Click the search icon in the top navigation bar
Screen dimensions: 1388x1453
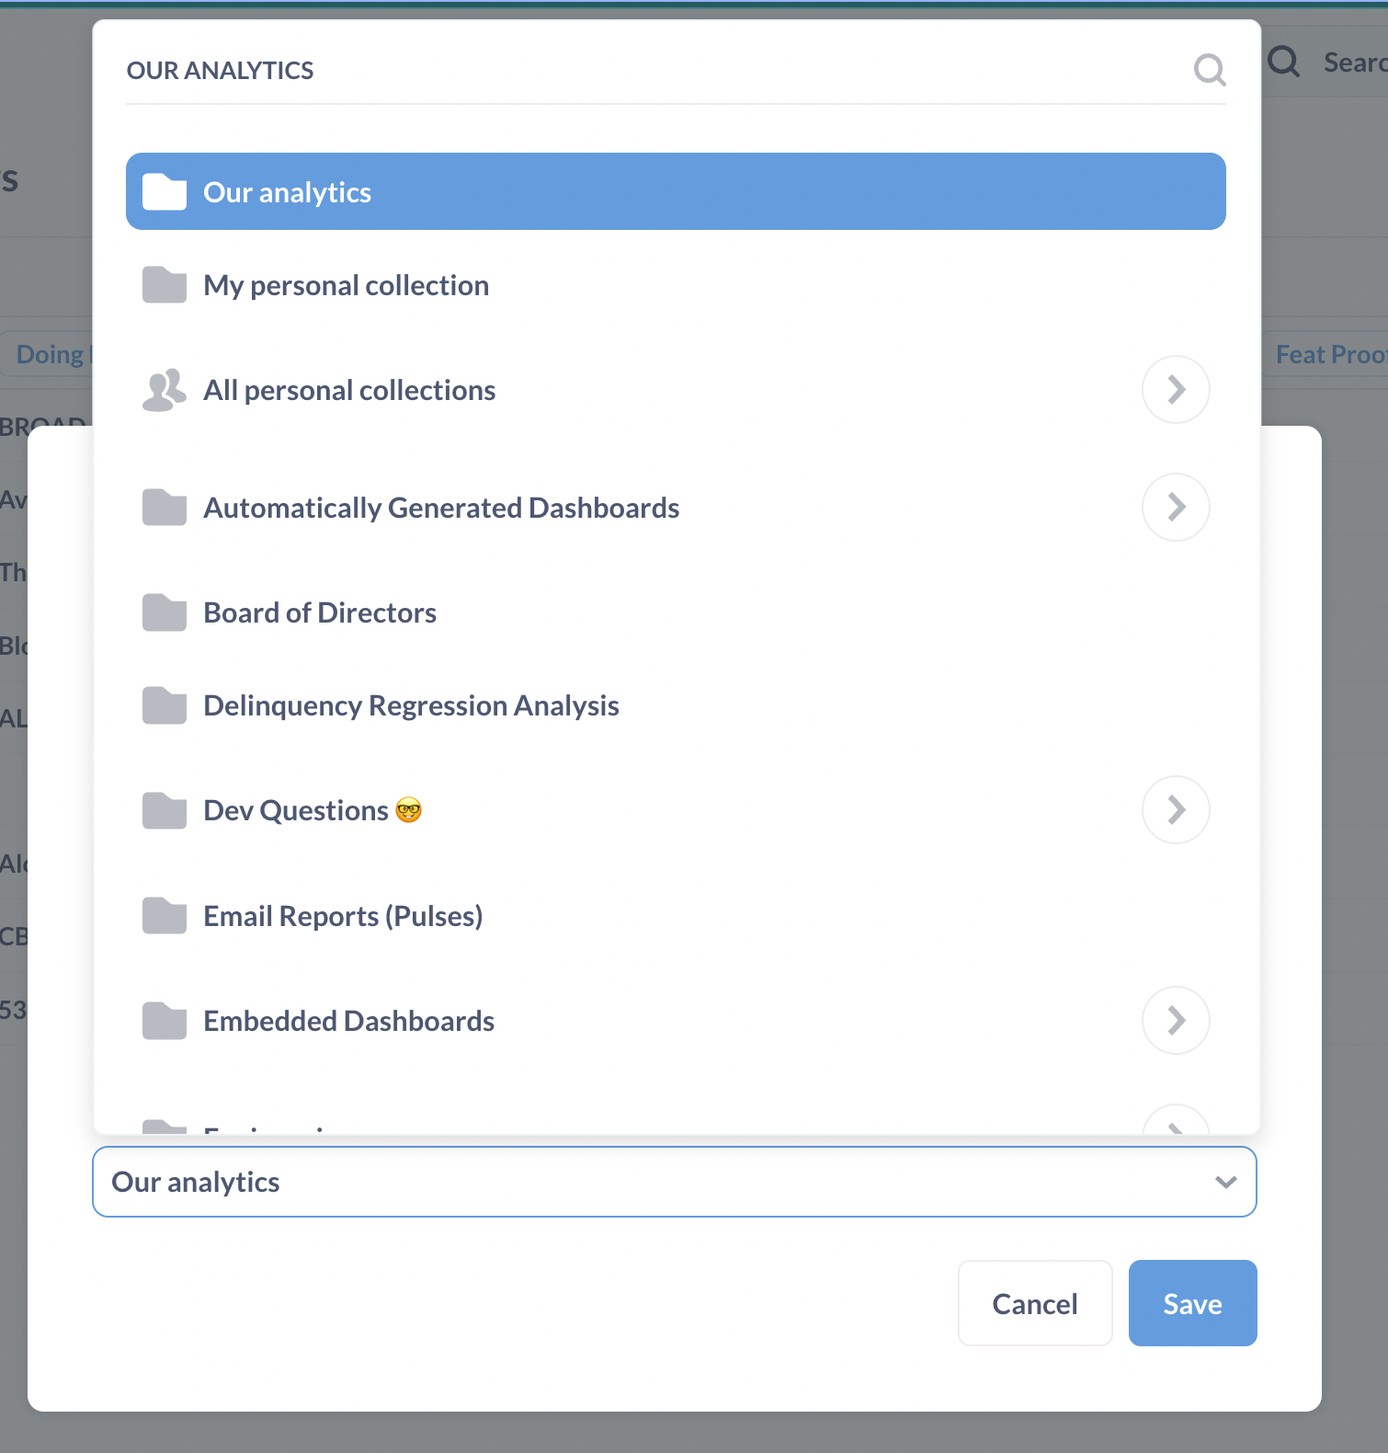click(x=1283, y=62)
